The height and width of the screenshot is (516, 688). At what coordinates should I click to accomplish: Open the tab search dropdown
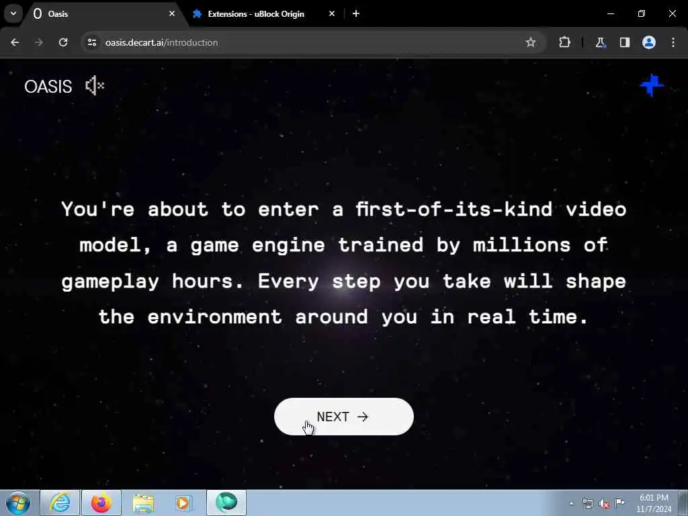(x=13, y=13)
